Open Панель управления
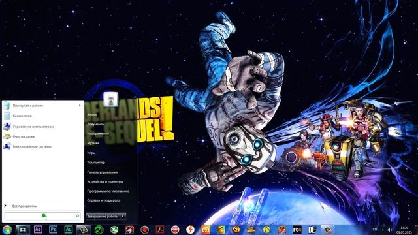Screen dimensions: 418x235 tap(103, 172)
